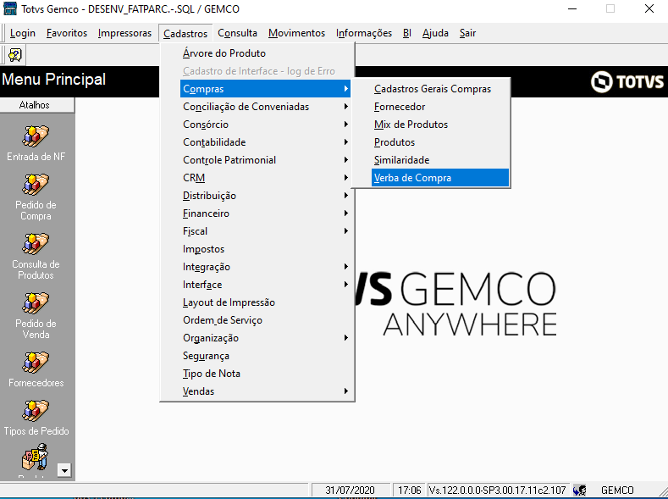Click the Sair menu item
The width and height of the screenshot is (668, 499).
pyautogui.click(x=467, y=33)
